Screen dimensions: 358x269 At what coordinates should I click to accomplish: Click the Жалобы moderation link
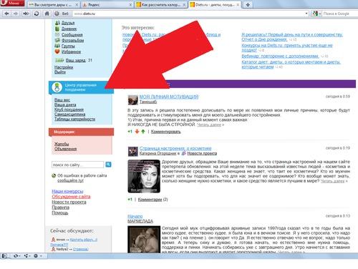pyautogui.click(x=62, y=144)
